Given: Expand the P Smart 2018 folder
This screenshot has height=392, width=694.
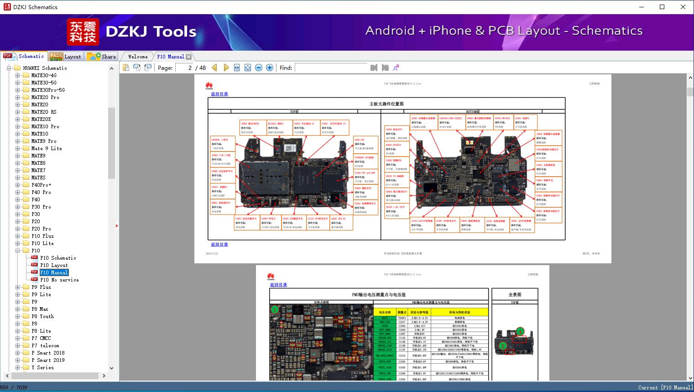Looking at the screenshot, I should pyautogui.click(x=17, y=353).
